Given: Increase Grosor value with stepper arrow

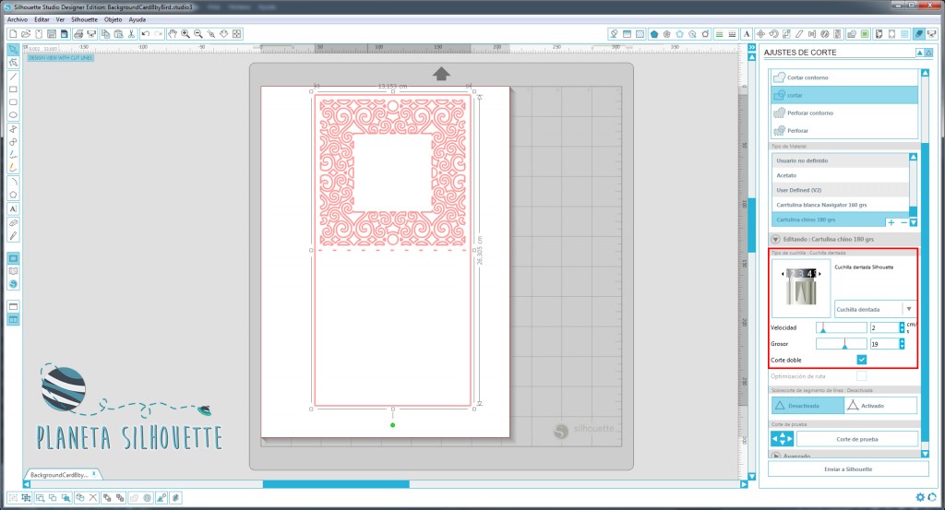Looking at the screenshot, I should 902,341.
